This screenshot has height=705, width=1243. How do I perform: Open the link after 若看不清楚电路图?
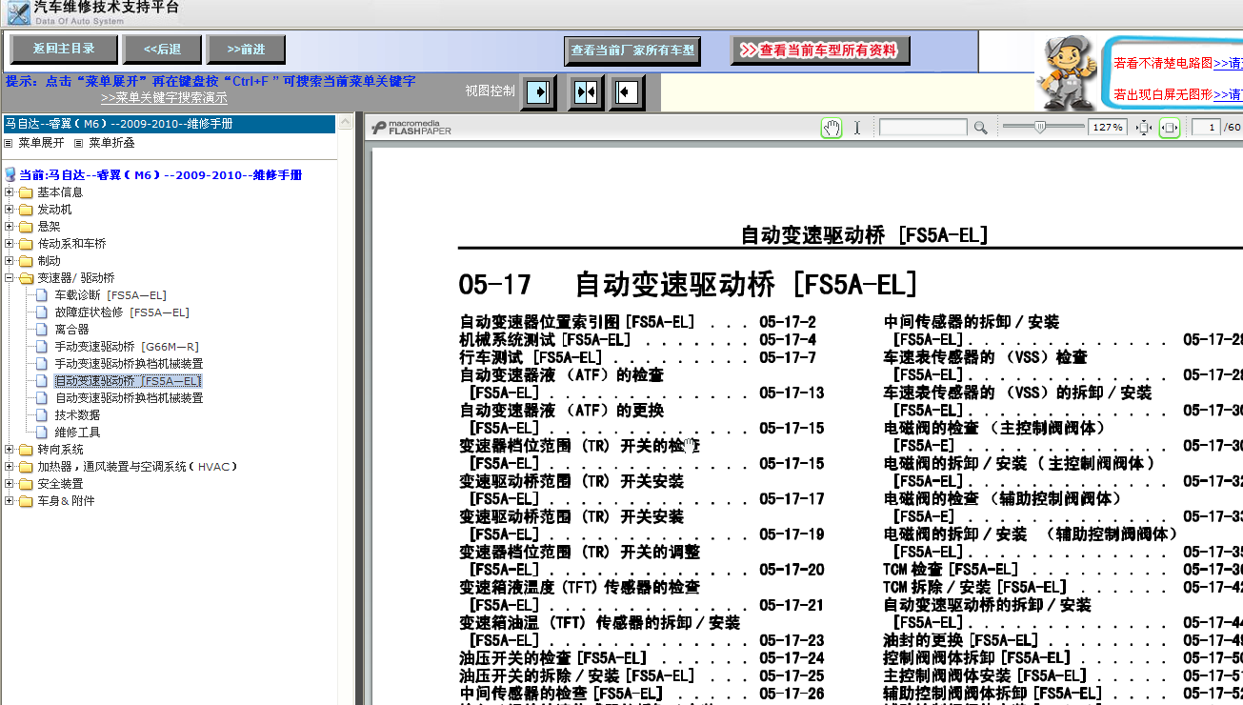(x=1228, y=63)
